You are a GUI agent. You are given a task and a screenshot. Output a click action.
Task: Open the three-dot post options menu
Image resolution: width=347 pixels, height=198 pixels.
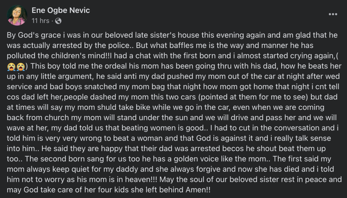tap(333, 14)
